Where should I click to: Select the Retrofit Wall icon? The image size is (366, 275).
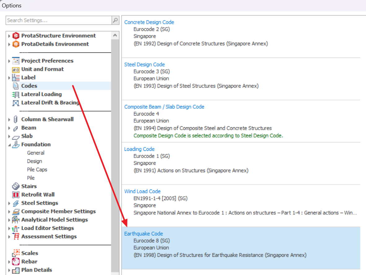(16, 195)
